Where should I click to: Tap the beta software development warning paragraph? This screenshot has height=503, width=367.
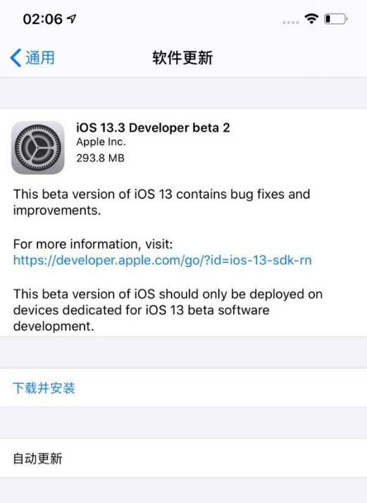click(168, 310)
